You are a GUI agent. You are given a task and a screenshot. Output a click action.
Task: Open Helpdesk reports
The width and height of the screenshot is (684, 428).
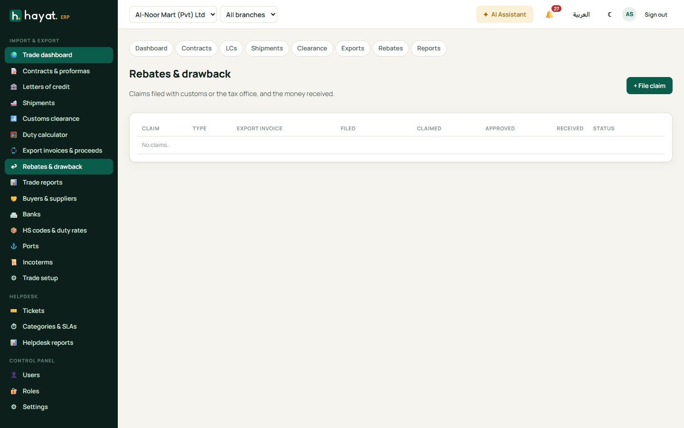tap(59, 343)
